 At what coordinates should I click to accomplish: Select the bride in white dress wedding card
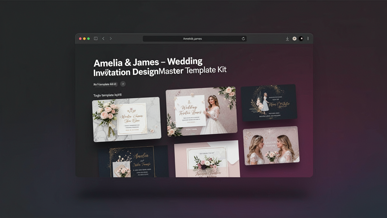[201, 111]
